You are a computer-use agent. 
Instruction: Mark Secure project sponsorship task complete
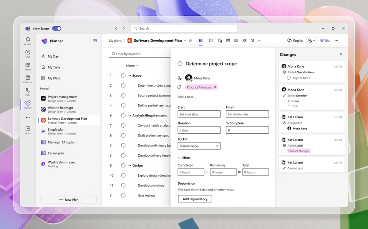click(123, 96)
